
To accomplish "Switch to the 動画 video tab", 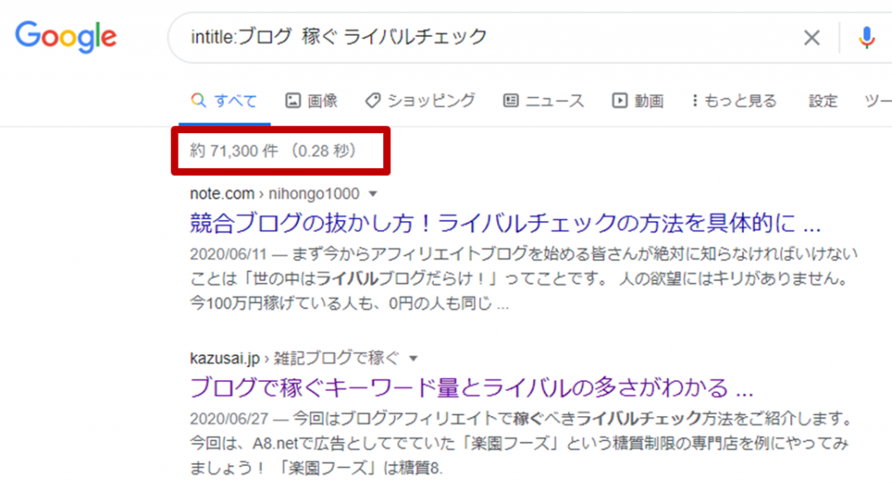I will point(638,101).
